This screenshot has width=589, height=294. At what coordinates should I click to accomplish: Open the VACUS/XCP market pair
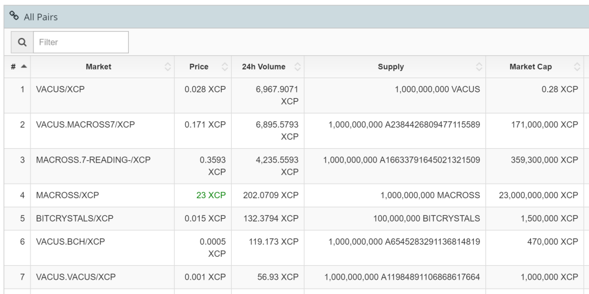60,90
